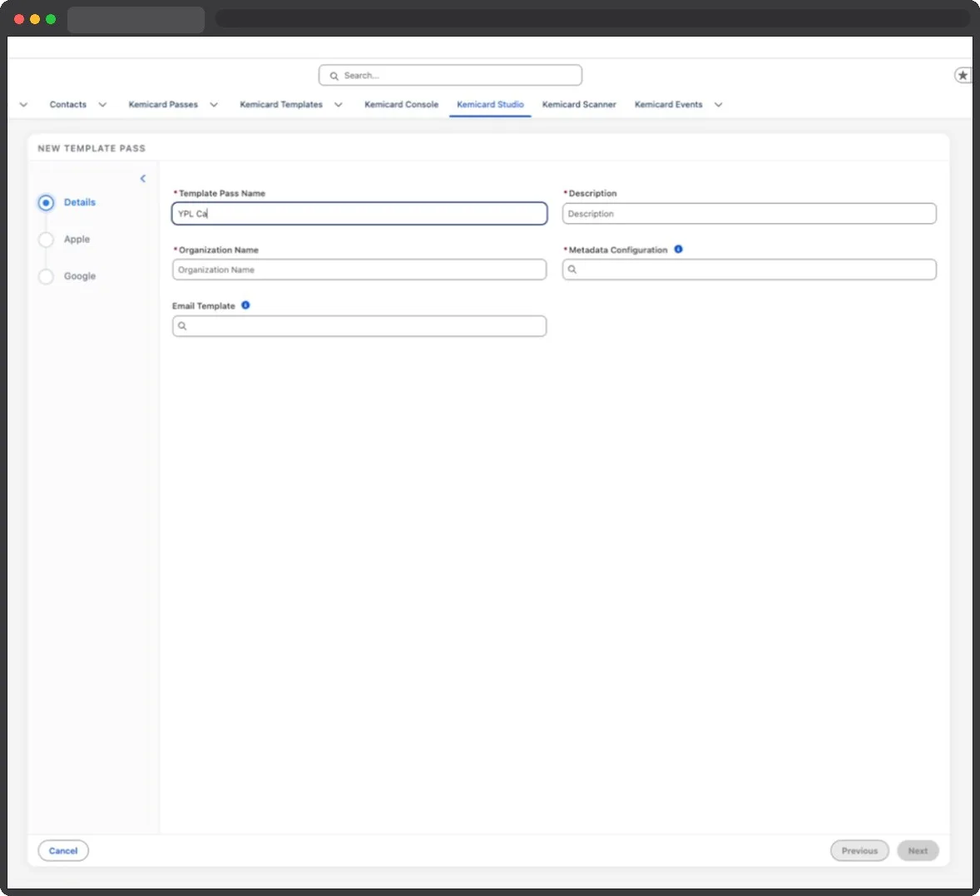Go to the Kemicard Events tab

click(x=668, y=104)
